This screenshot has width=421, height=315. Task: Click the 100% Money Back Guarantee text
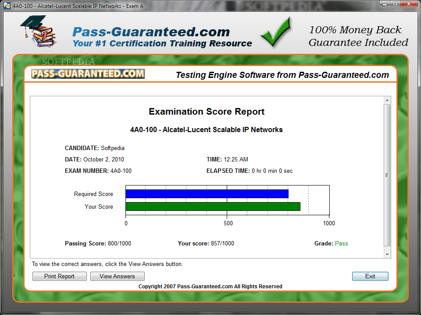[358, 36]
